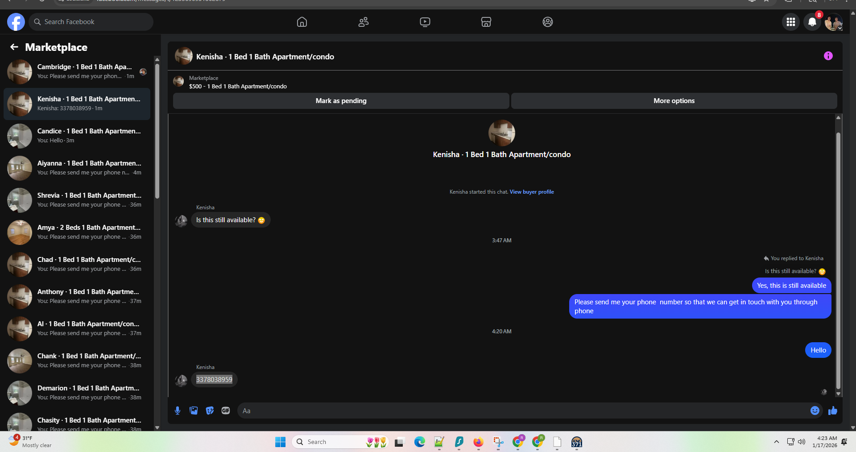Screen dimensions: 856x452
Task: Open the Demarion conversation
Action: coord(77,393)
